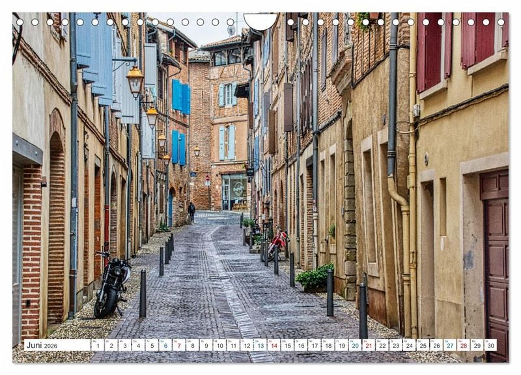Select day 9 in the calendar strip
The height and width of the screenshot is (375, 521).
(206, 345)
